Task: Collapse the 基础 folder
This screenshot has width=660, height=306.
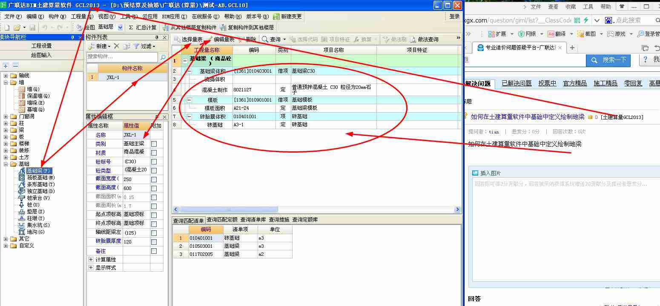Action: [6, 164]
